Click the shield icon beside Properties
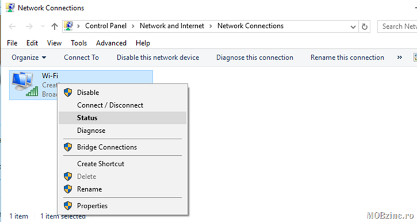The height and width of the screenshot is (222, 417). (x=68, y=206)
